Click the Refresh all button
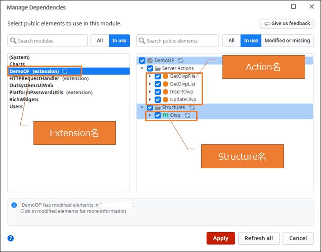The image size is (321, 252). [259, 238]
